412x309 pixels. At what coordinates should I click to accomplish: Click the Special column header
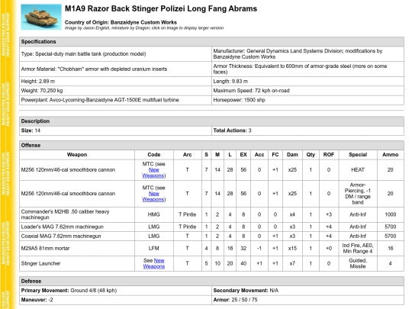[358, 155]
